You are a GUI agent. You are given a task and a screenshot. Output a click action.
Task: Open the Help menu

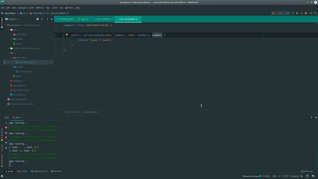point(78,8)
